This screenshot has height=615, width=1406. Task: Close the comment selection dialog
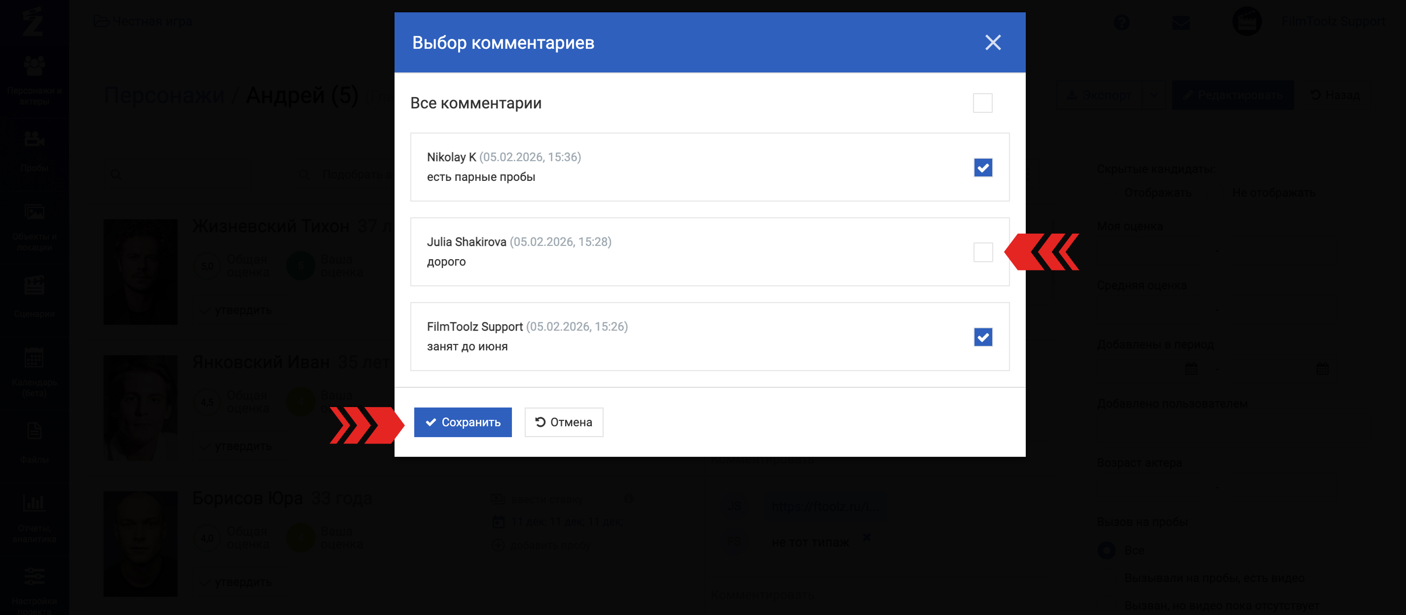(992, 42)
